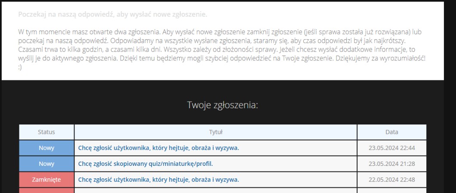The height and width of the screenshot is (193, 456).
Task: Click the date 23.05.2024 21:28
Action: (x=391, y=164)
